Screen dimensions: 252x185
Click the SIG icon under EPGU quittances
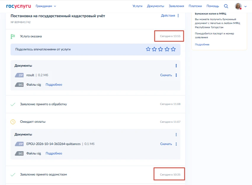pyautogui.click(x=19, y=154)
